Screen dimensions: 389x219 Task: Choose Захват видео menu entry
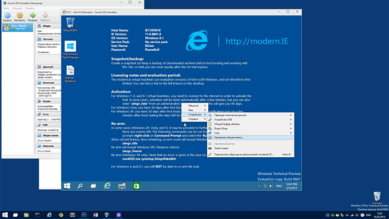click(x=251, y=148)
